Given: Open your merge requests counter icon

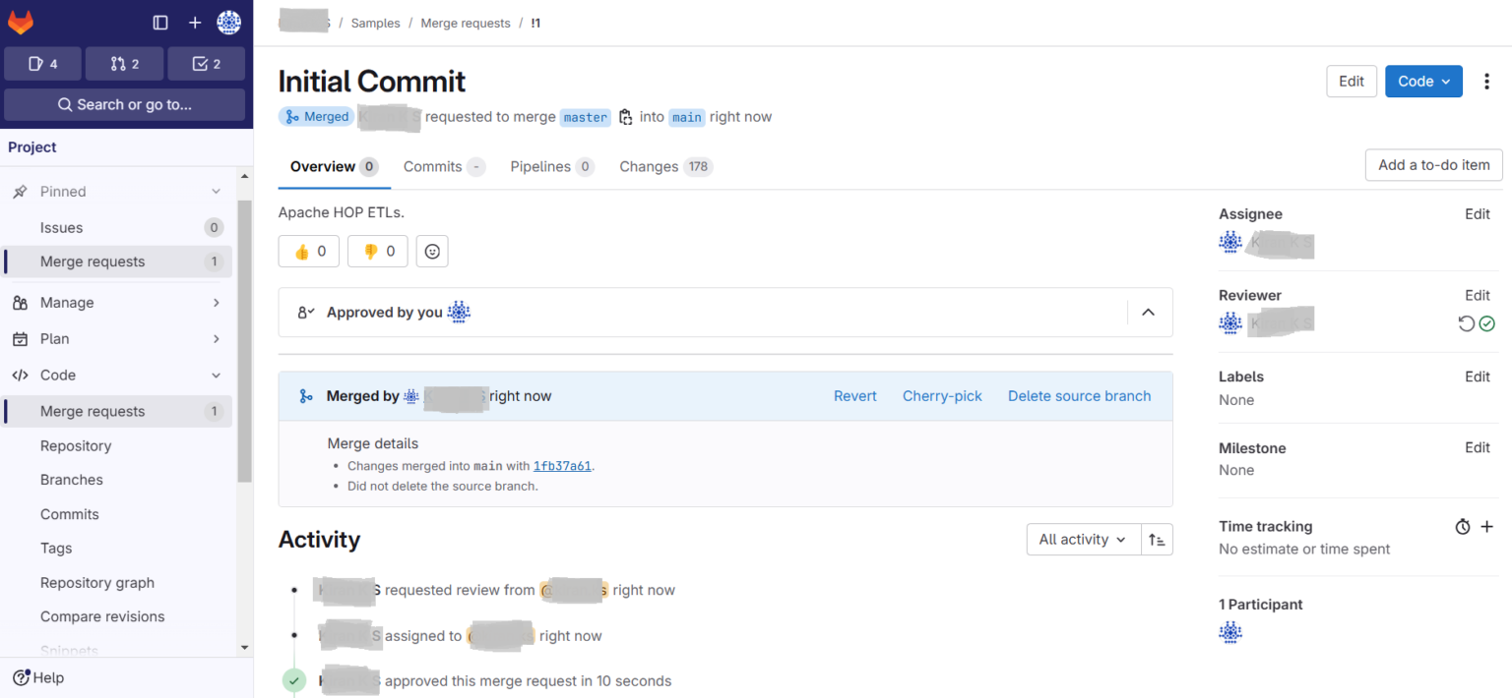Looking at the screenshot, I should [124, 63].
